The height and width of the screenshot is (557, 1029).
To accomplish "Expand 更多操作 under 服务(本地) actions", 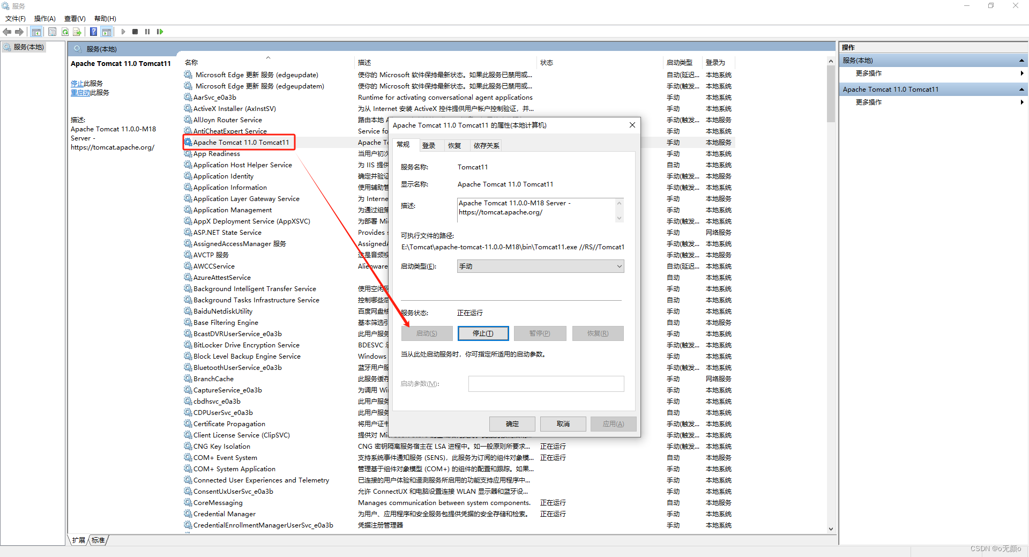I will click(933, 73).
